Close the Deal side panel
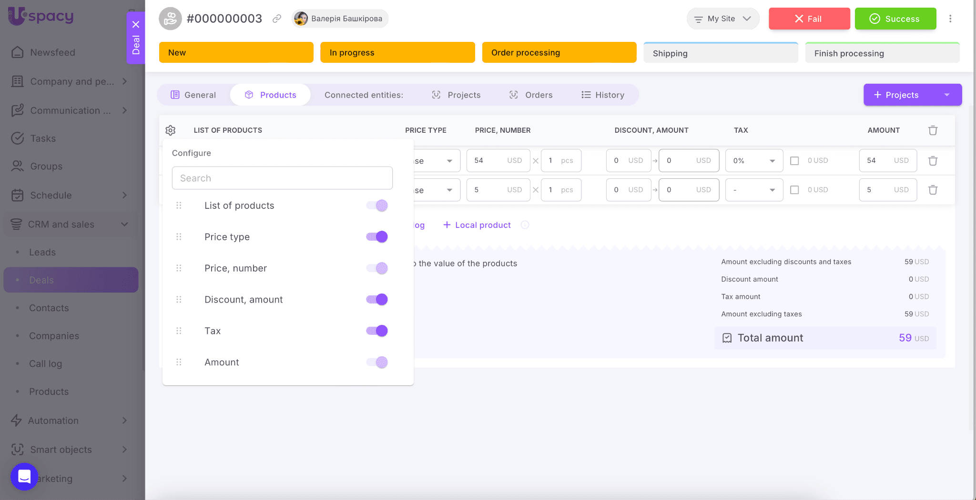Image resolution: width=976 pixels, height=500 pixels. [x=136, y=25]
